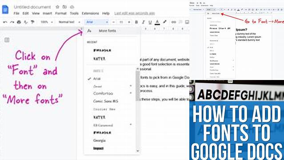Image resolution: width=284 pixels, height=160 pixels.
Task: Star the Untitled document
Action: [57, 7]
